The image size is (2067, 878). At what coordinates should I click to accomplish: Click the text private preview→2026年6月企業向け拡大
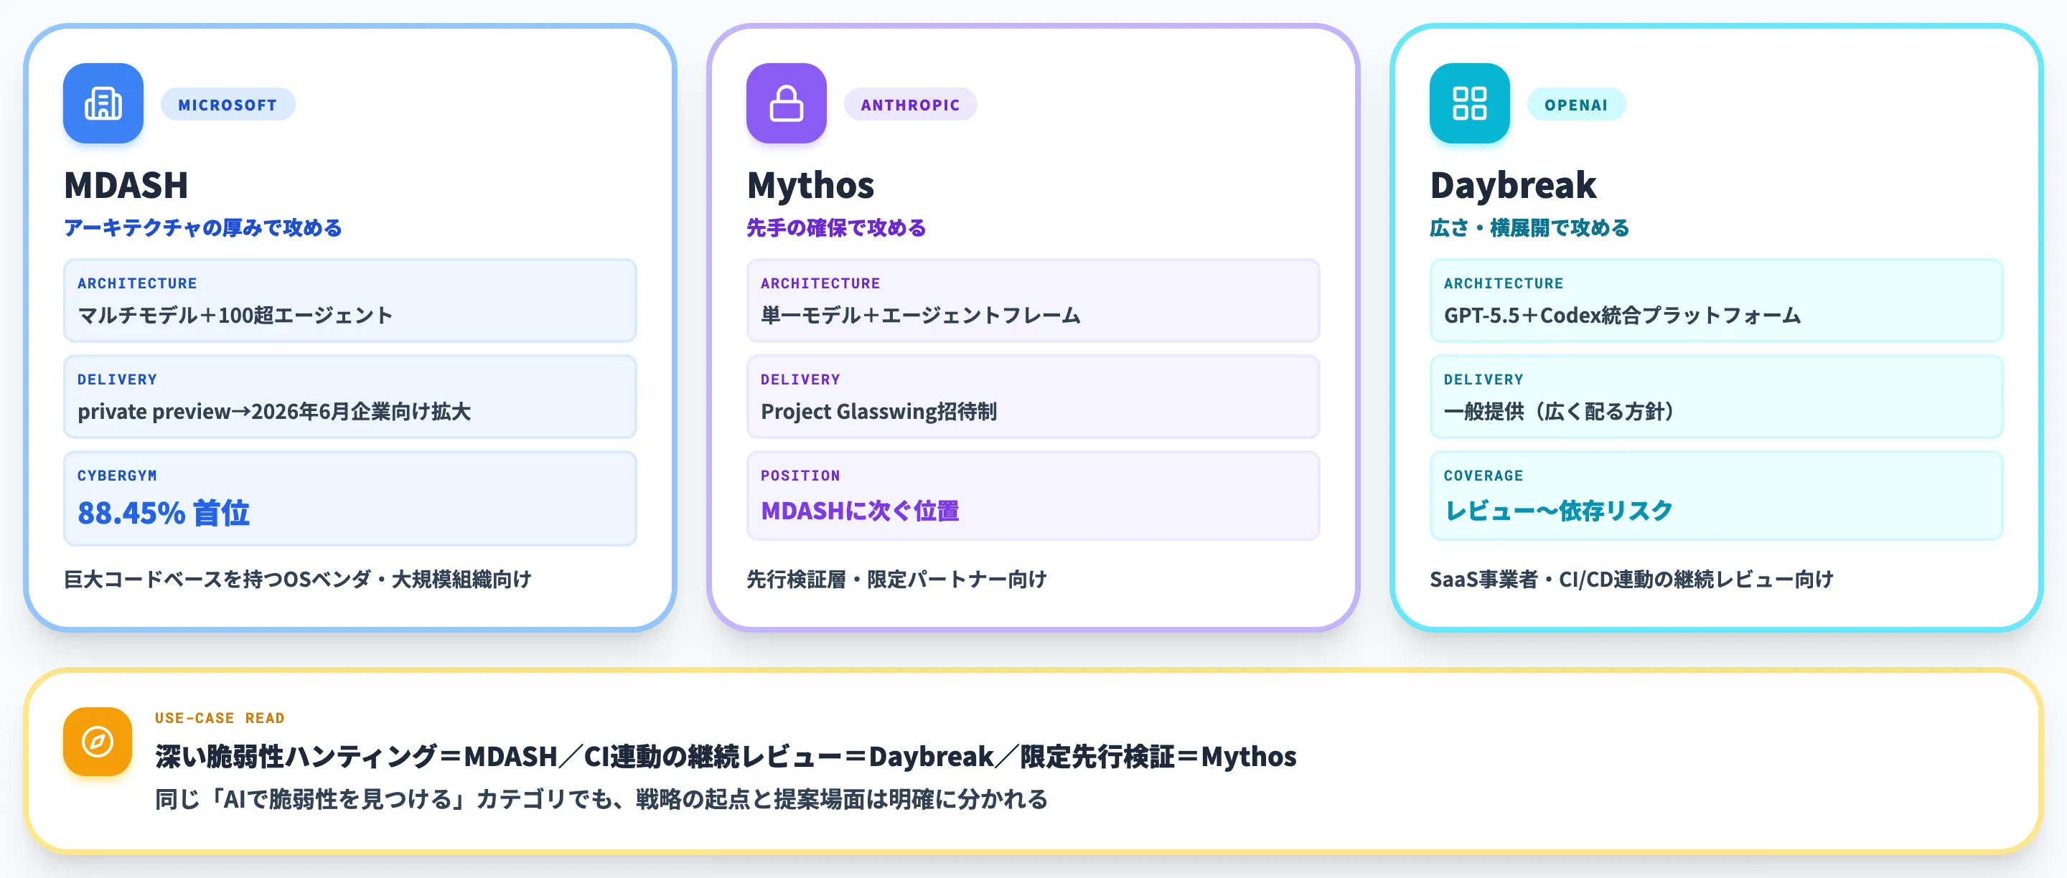coord(274,411)
